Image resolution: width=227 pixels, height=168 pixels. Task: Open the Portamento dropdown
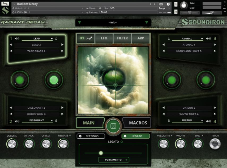point(114,160)
